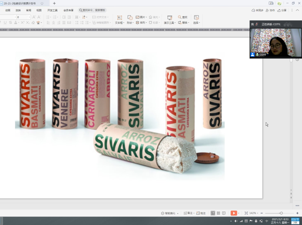Viewport: 302px width, 225px height.
Task: Toggle subscript formatting
Action: pos(28,23)
